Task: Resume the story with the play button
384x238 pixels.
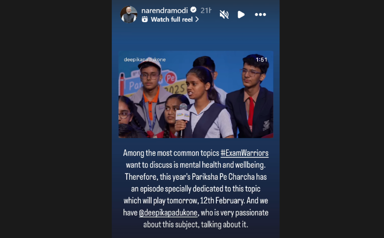Action: (x=241, y=14)
